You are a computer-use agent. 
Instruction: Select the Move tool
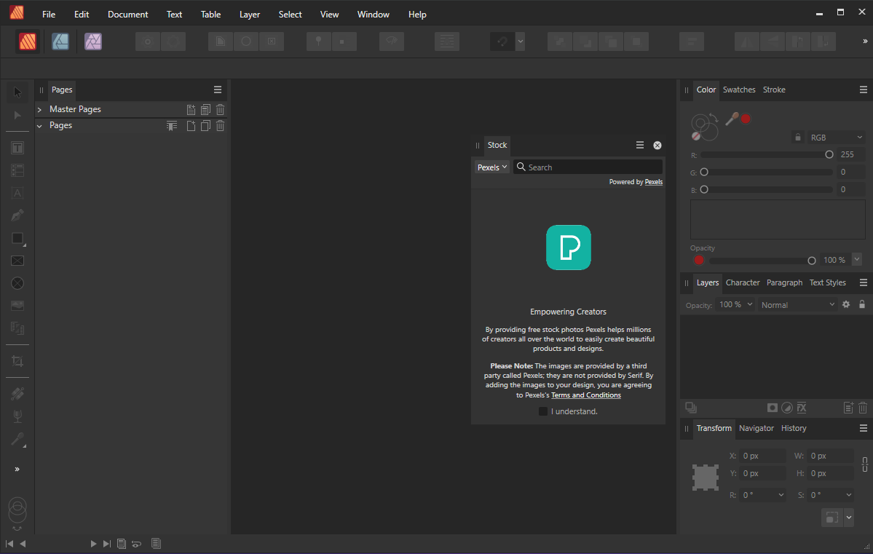17,92
